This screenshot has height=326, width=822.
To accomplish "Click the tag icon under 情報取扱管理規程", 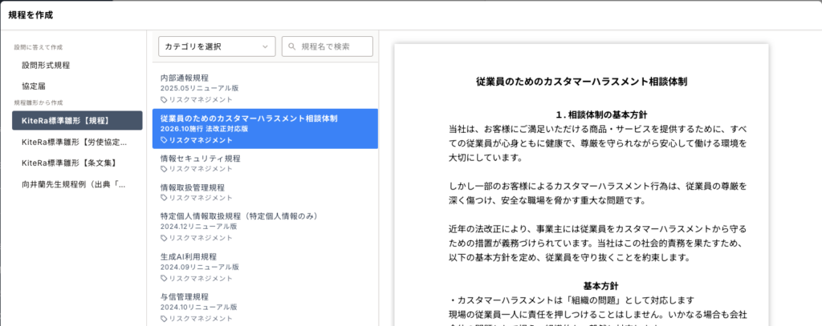I will point(165,198).
